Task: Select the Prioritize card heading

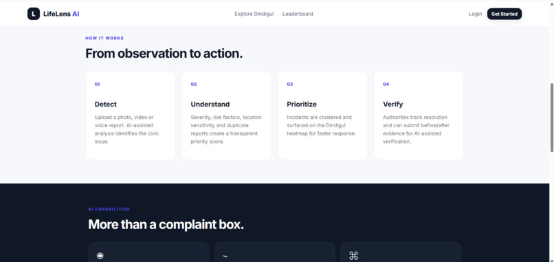Action: tap(302, 105)
